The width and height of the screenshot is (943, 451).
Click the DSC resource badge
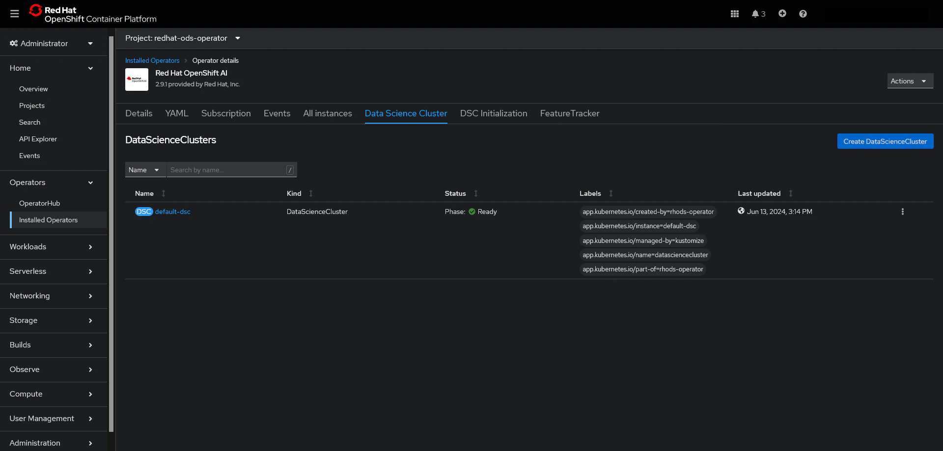(x=144, y=212)
